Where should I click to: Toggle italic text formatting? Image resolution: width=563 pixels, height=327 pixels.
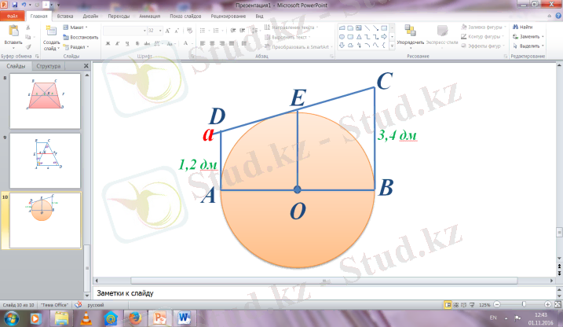point(116,44)
